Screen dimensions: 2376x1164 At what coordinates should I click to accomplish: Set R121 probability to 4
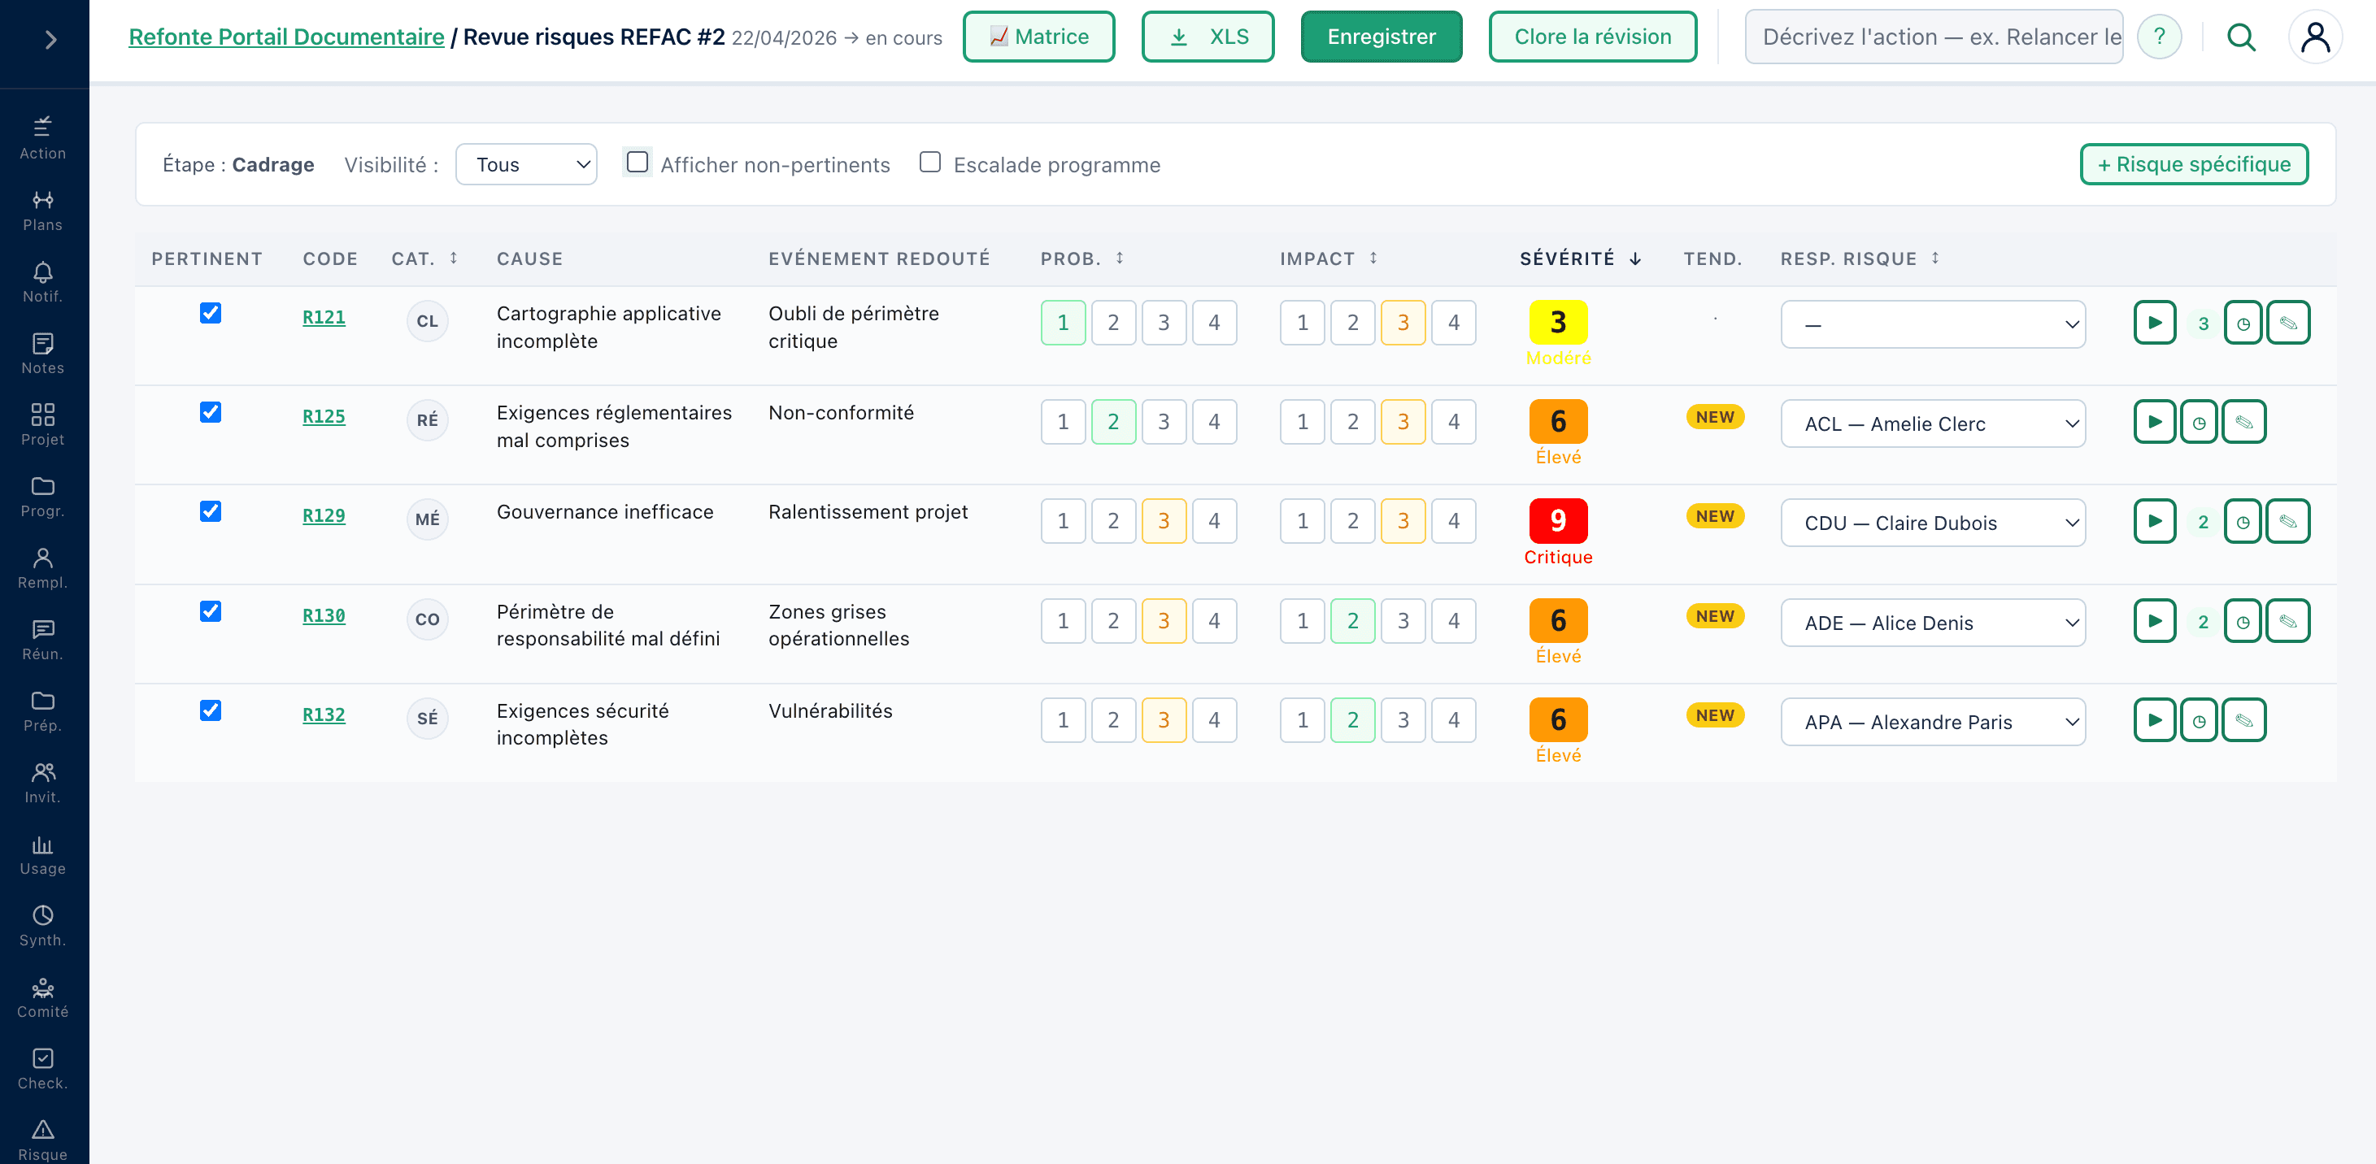click(1214, 323)
